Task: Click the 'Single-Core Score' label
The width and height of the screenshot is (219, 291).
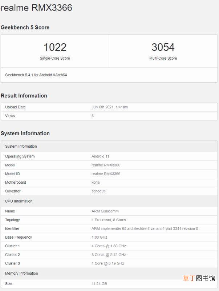Action: (x=55, y=58)
